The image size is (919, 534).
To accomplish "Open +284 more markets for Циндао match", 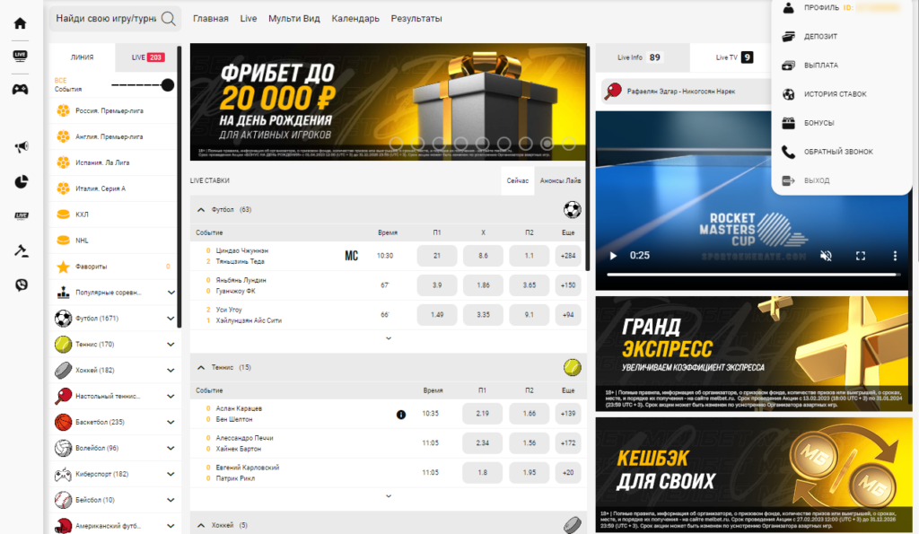I will tap(568, 256).
